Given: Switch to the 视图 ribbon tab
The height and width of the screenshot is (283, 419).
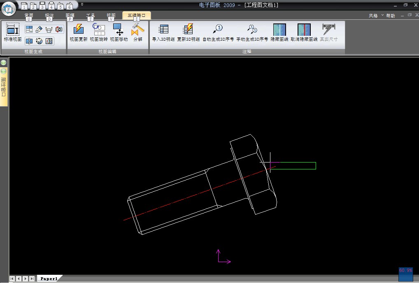Looking at the screenshot, I should tap(111, 16).
